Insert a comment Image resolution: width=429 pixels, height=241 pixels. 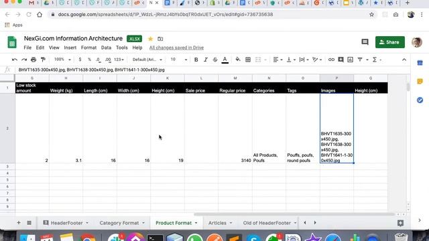coord(341,60)
